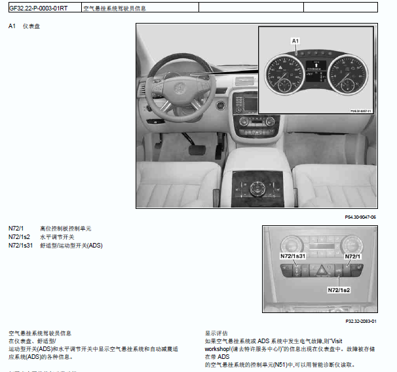Click the line 在仪表盘、舒适型/

point(32,341)
